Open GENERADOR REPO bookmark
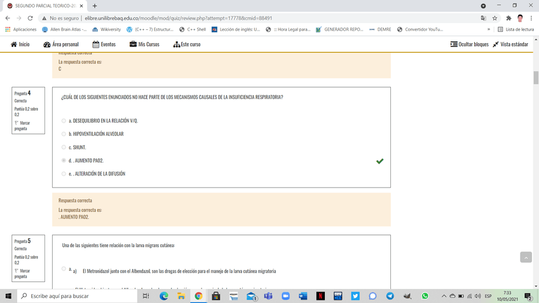This screenshot has height=303, width=539. [x=339, y=30]
